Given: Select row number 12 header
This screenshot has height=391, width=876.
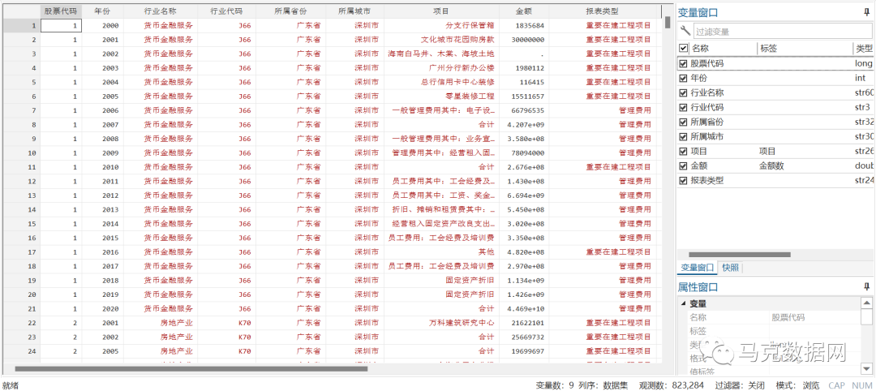Looking at the screenshot, I should point(20,182).
